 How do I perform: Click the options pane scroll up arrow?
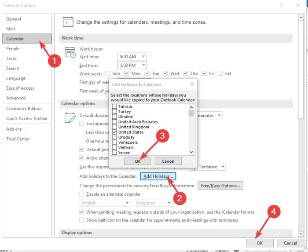coord(301,17)
